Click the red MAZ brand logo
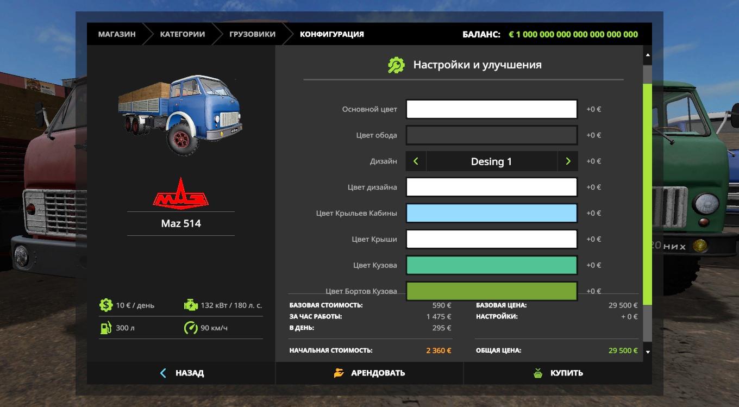The width and height of the screenshot is (739, 407). (180, 193)
